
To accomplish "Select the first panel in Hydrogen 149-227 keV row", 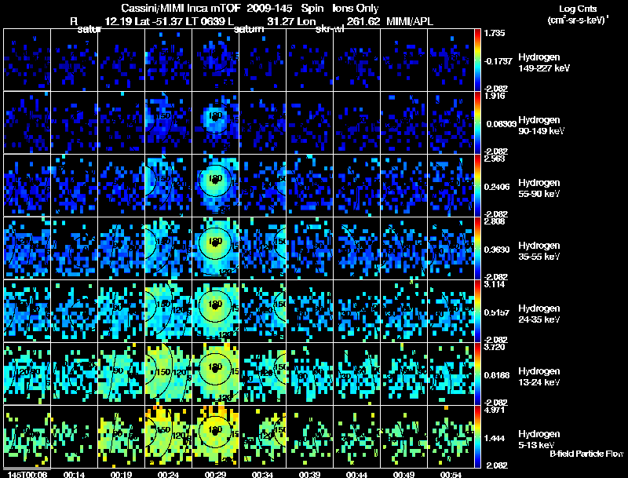I will [x=27, y=60].
